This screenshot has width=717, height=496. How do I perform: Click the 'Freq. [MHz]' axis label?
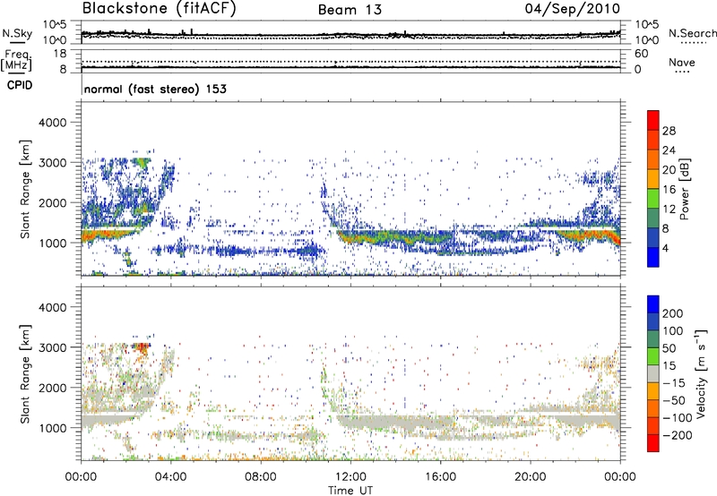[x=17, y=60]
